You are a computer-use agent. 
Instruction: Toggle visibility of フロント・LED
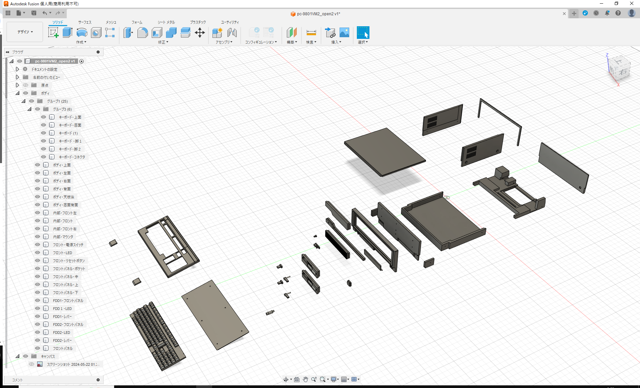[x=38, y=252]
